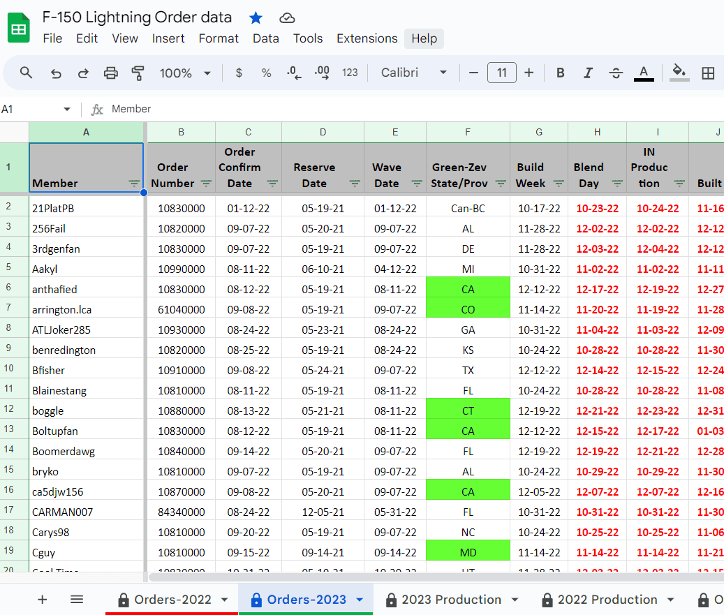Switch to the 2023 Production sheet tab
Image resolution: width=724 pixels, height=615 pixels.
click(451, 599)
